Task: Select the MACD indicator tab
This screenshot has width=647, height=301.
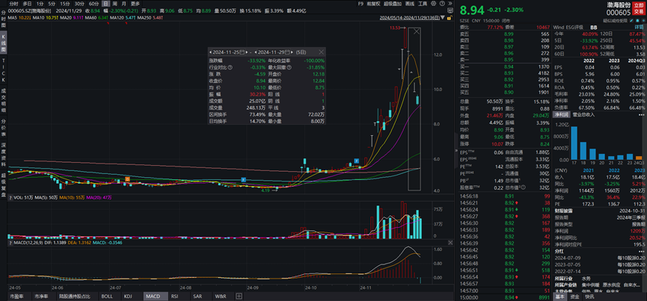Action: (155, 296)
